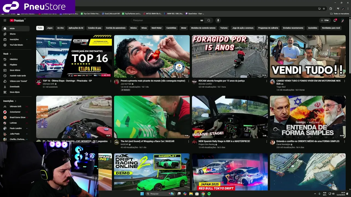The height and width of the screenshot is (197, 351).
Task: Open on-screen keyboard icon in search box
Action: coord(202,20)
